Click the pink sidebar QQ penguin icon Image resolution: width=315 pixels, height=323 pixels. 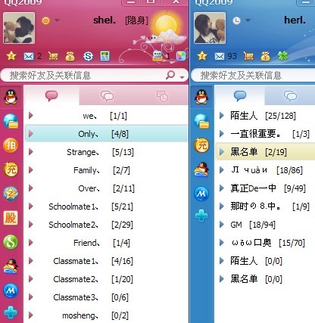[11, 97]
